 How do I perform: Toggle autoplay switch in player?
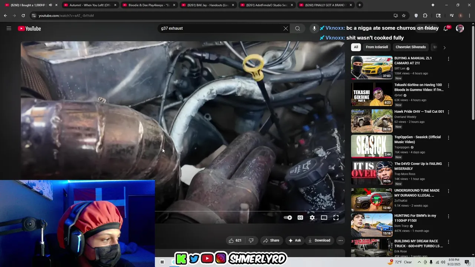pos(288,218)
